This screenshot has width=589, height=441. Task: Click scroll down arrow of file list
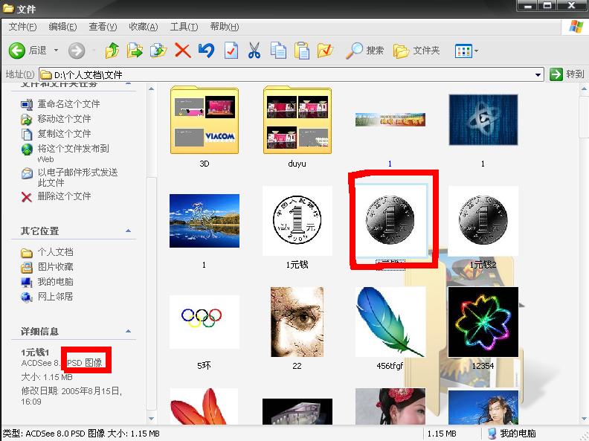584,418
